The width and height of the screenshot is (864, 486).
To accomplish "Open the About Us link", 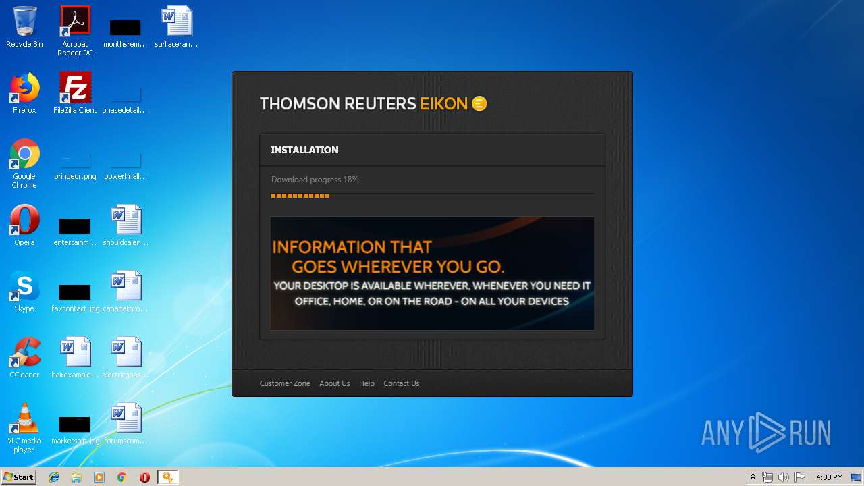I will point(335,383).
